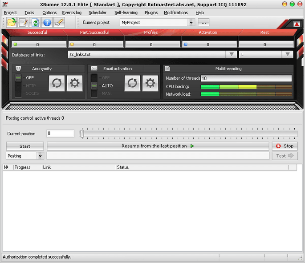305x263 pixels.
Task: Toggle the Anonymity mode switch
Action: (x=18, y=85)
